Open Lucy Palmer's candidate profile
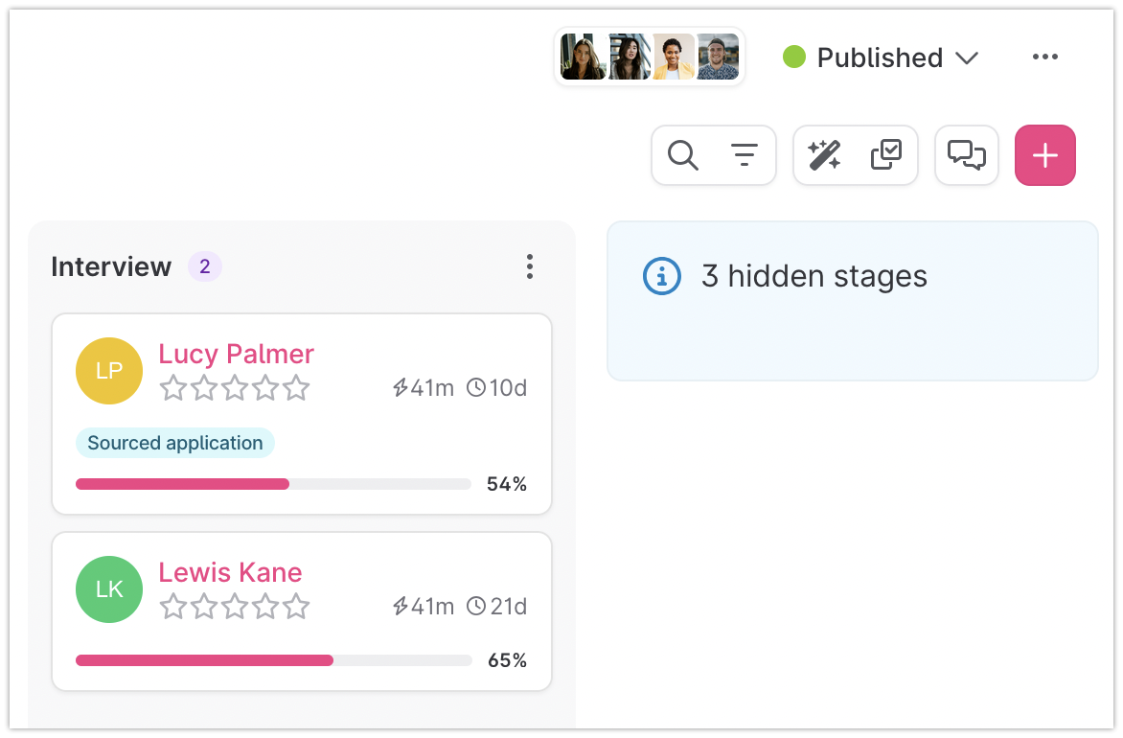Image resolution: width=1123 pixels, height=738 pixels. [x=236, y=354]
